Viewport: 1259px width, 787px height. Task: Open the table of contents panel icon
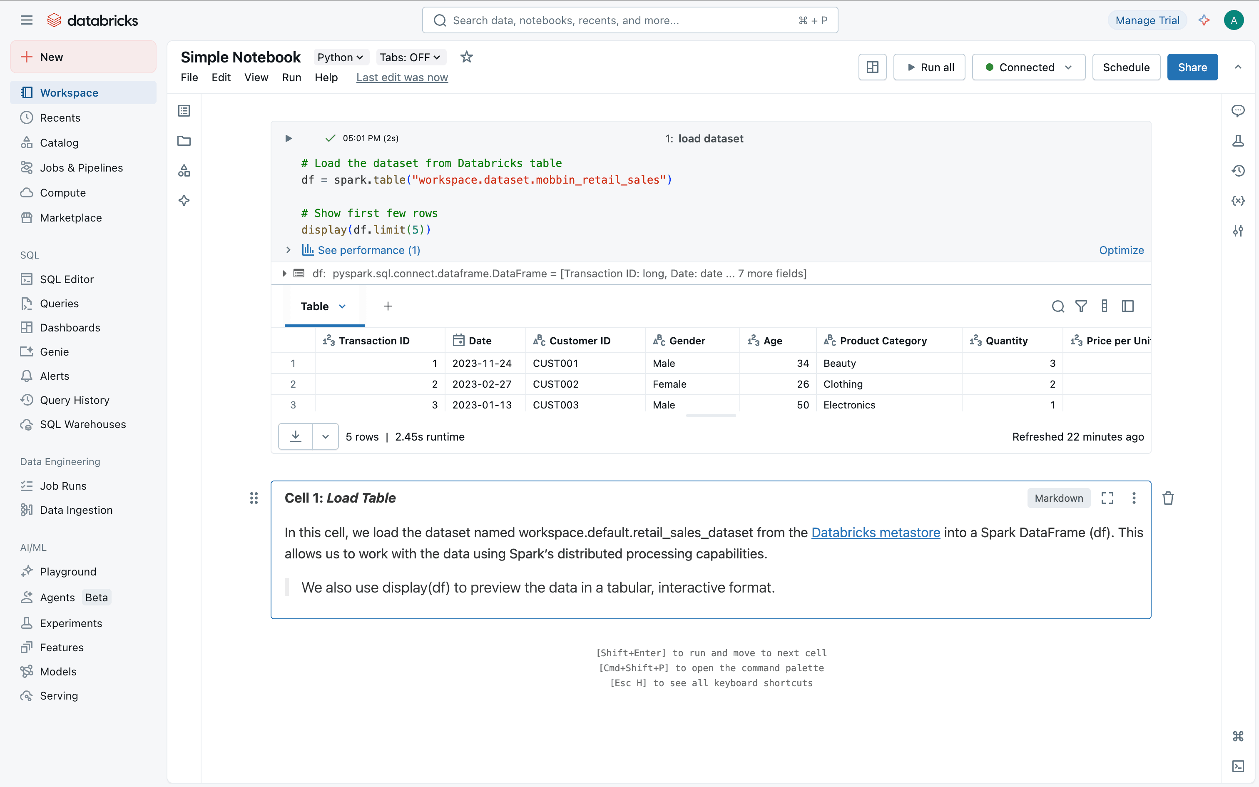point(184,111)
